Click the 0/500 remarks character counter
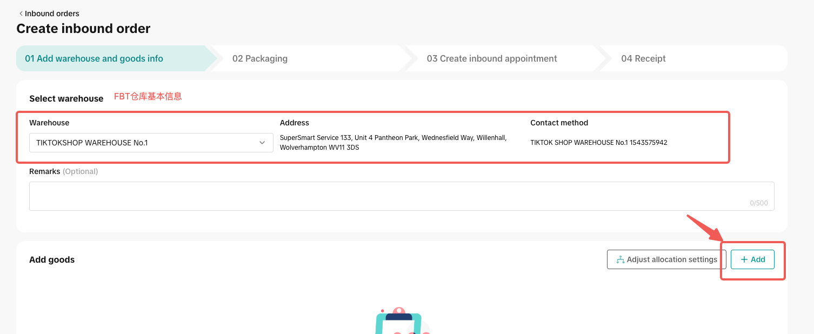 tap(758, 203)
